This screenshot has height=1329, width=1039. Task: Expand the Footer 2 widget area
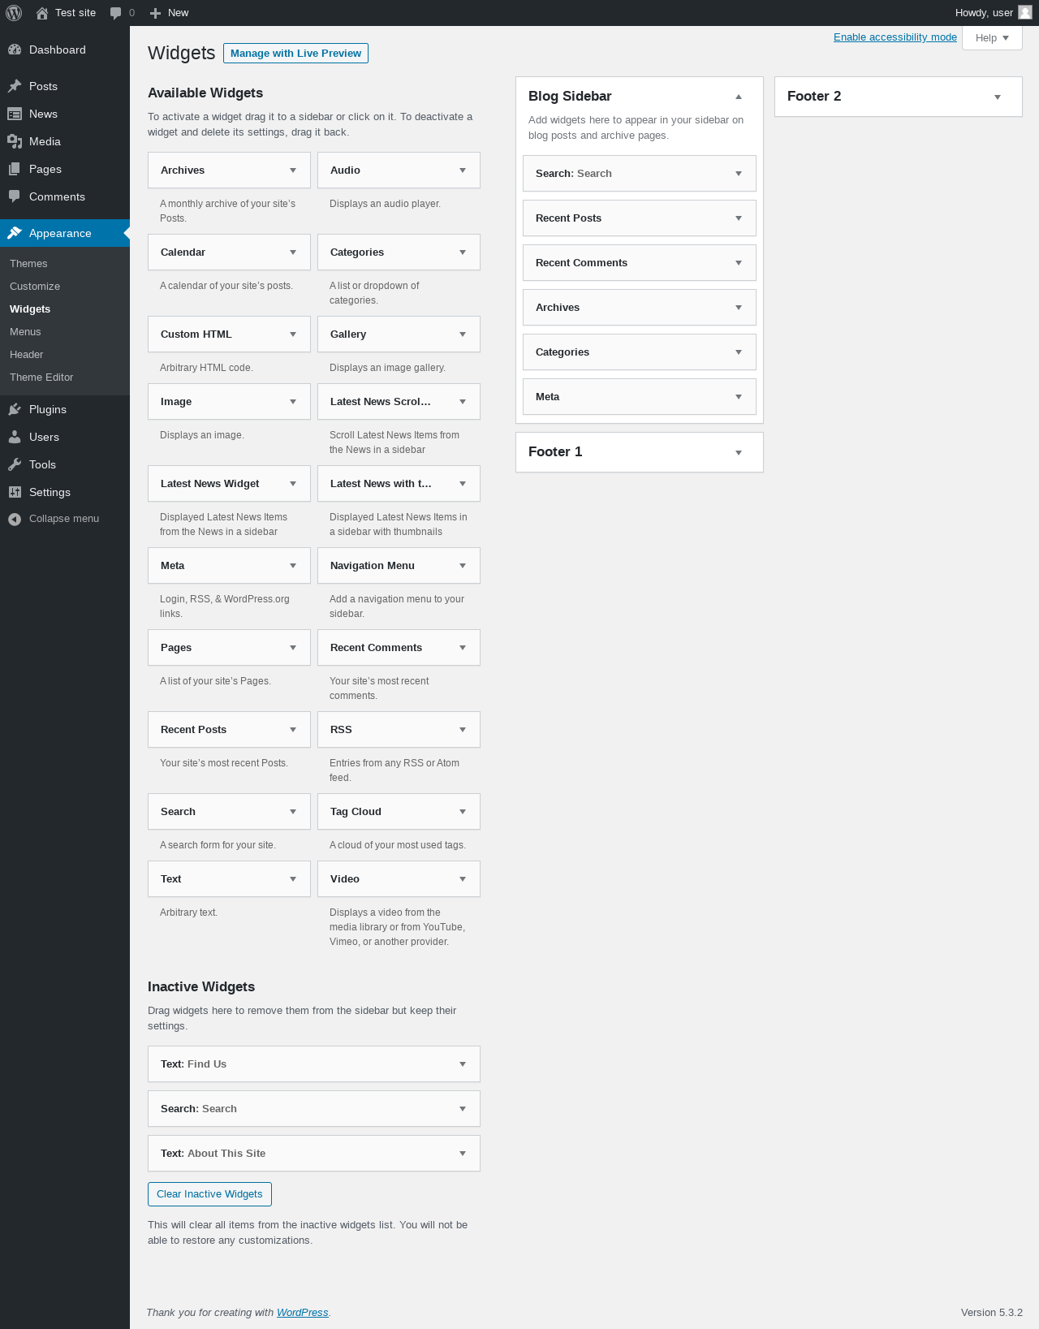tap(998, 97)
